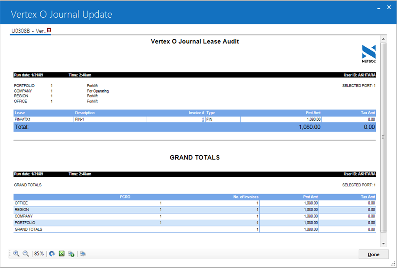
Task: Click the PORTFOLIO row in grand totals table
Action: [x=195, y=223]
